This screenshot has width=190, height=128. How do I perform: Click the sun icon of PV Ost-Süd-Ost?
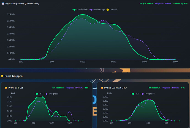pos(6,88)
